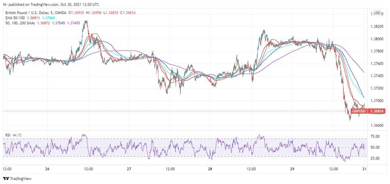The width and height of the screenshot is (390, 184).
Task: Select the USD currency badge on price axis
Action: point(377,13)
